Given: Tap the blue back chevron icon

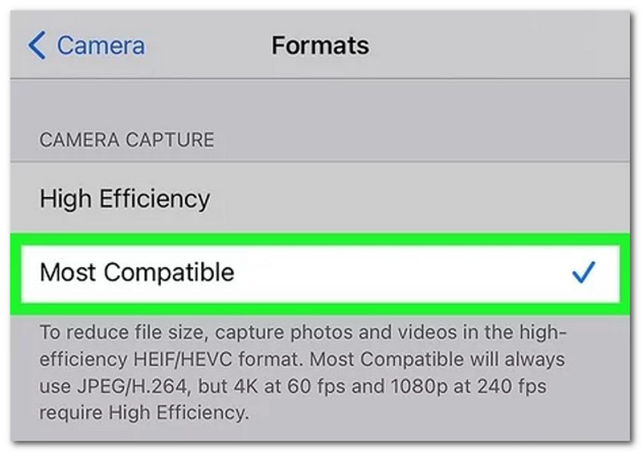Looking at the screenshot, I should [x=36, y=46].
